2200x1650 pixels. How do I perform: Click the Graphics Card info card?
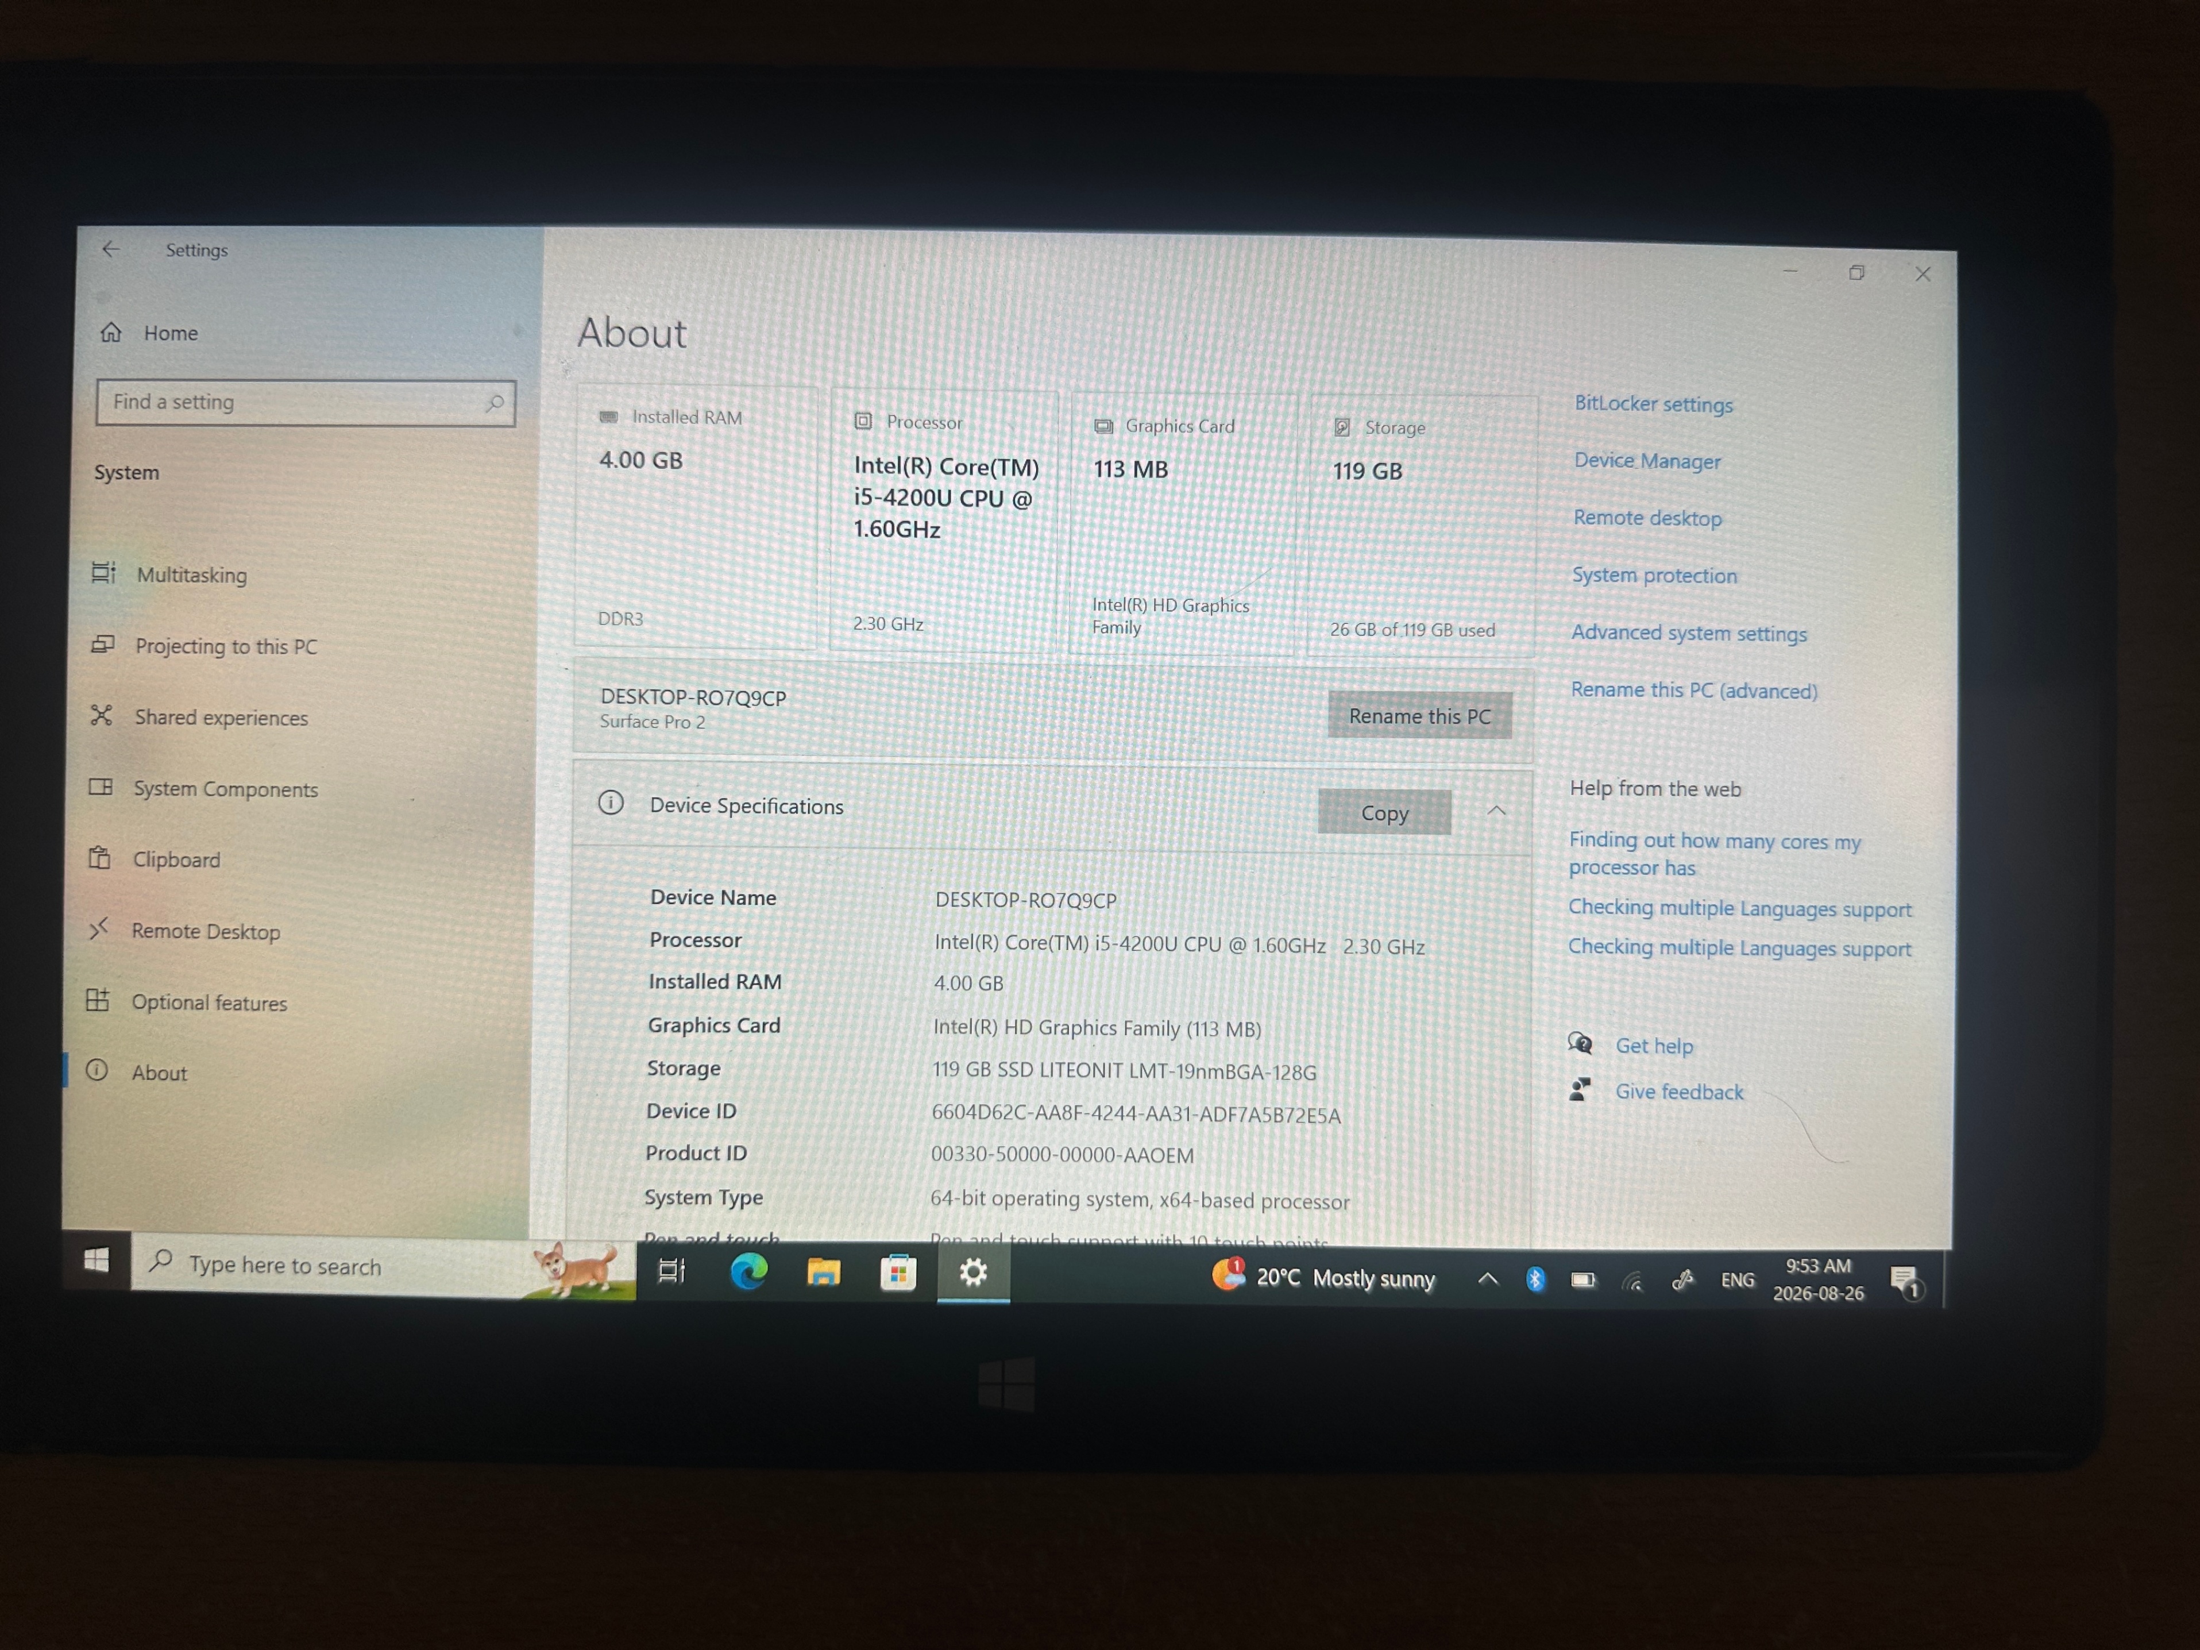point(1183,524)
